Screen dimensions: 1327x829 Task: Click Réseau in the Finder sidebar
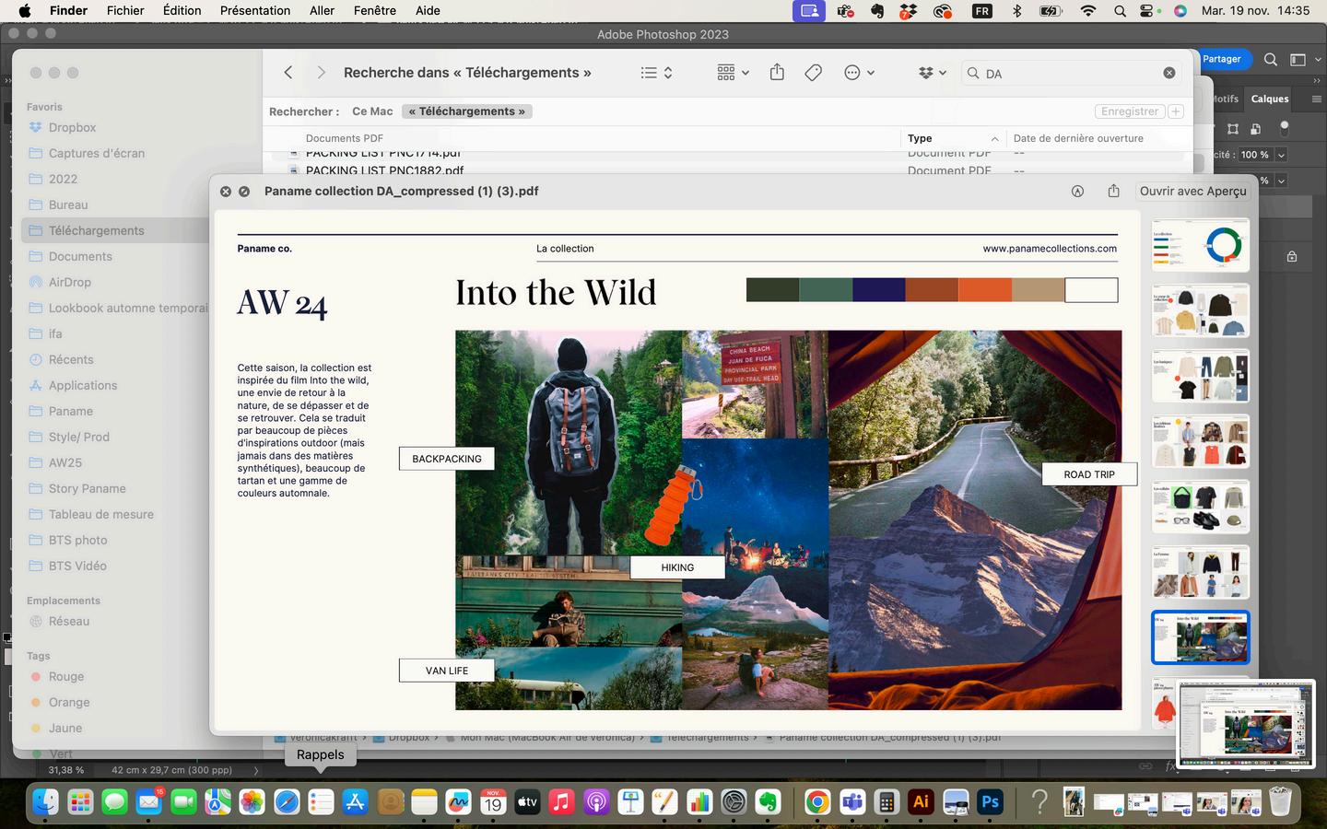pyautogui.click(x=69, y=622)
